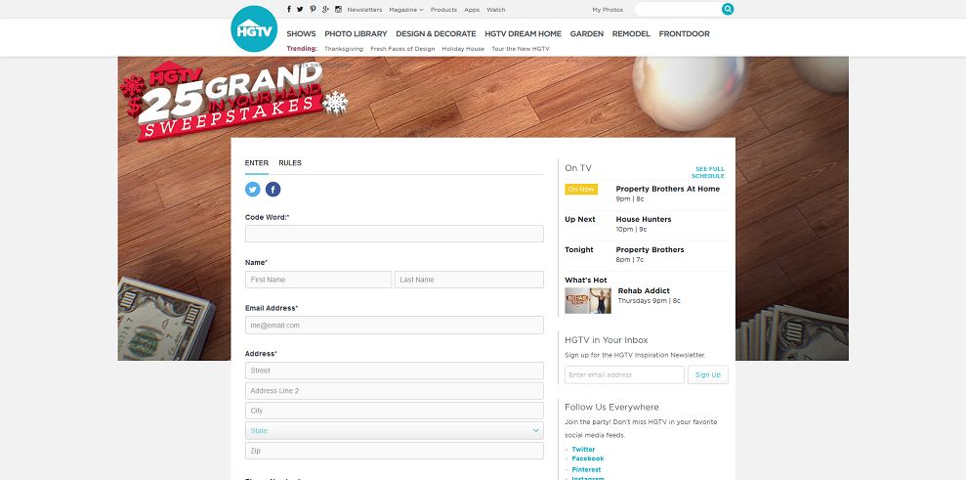
Task: Click Rehab Addict thumbnail
Action: tap(588, 300)
